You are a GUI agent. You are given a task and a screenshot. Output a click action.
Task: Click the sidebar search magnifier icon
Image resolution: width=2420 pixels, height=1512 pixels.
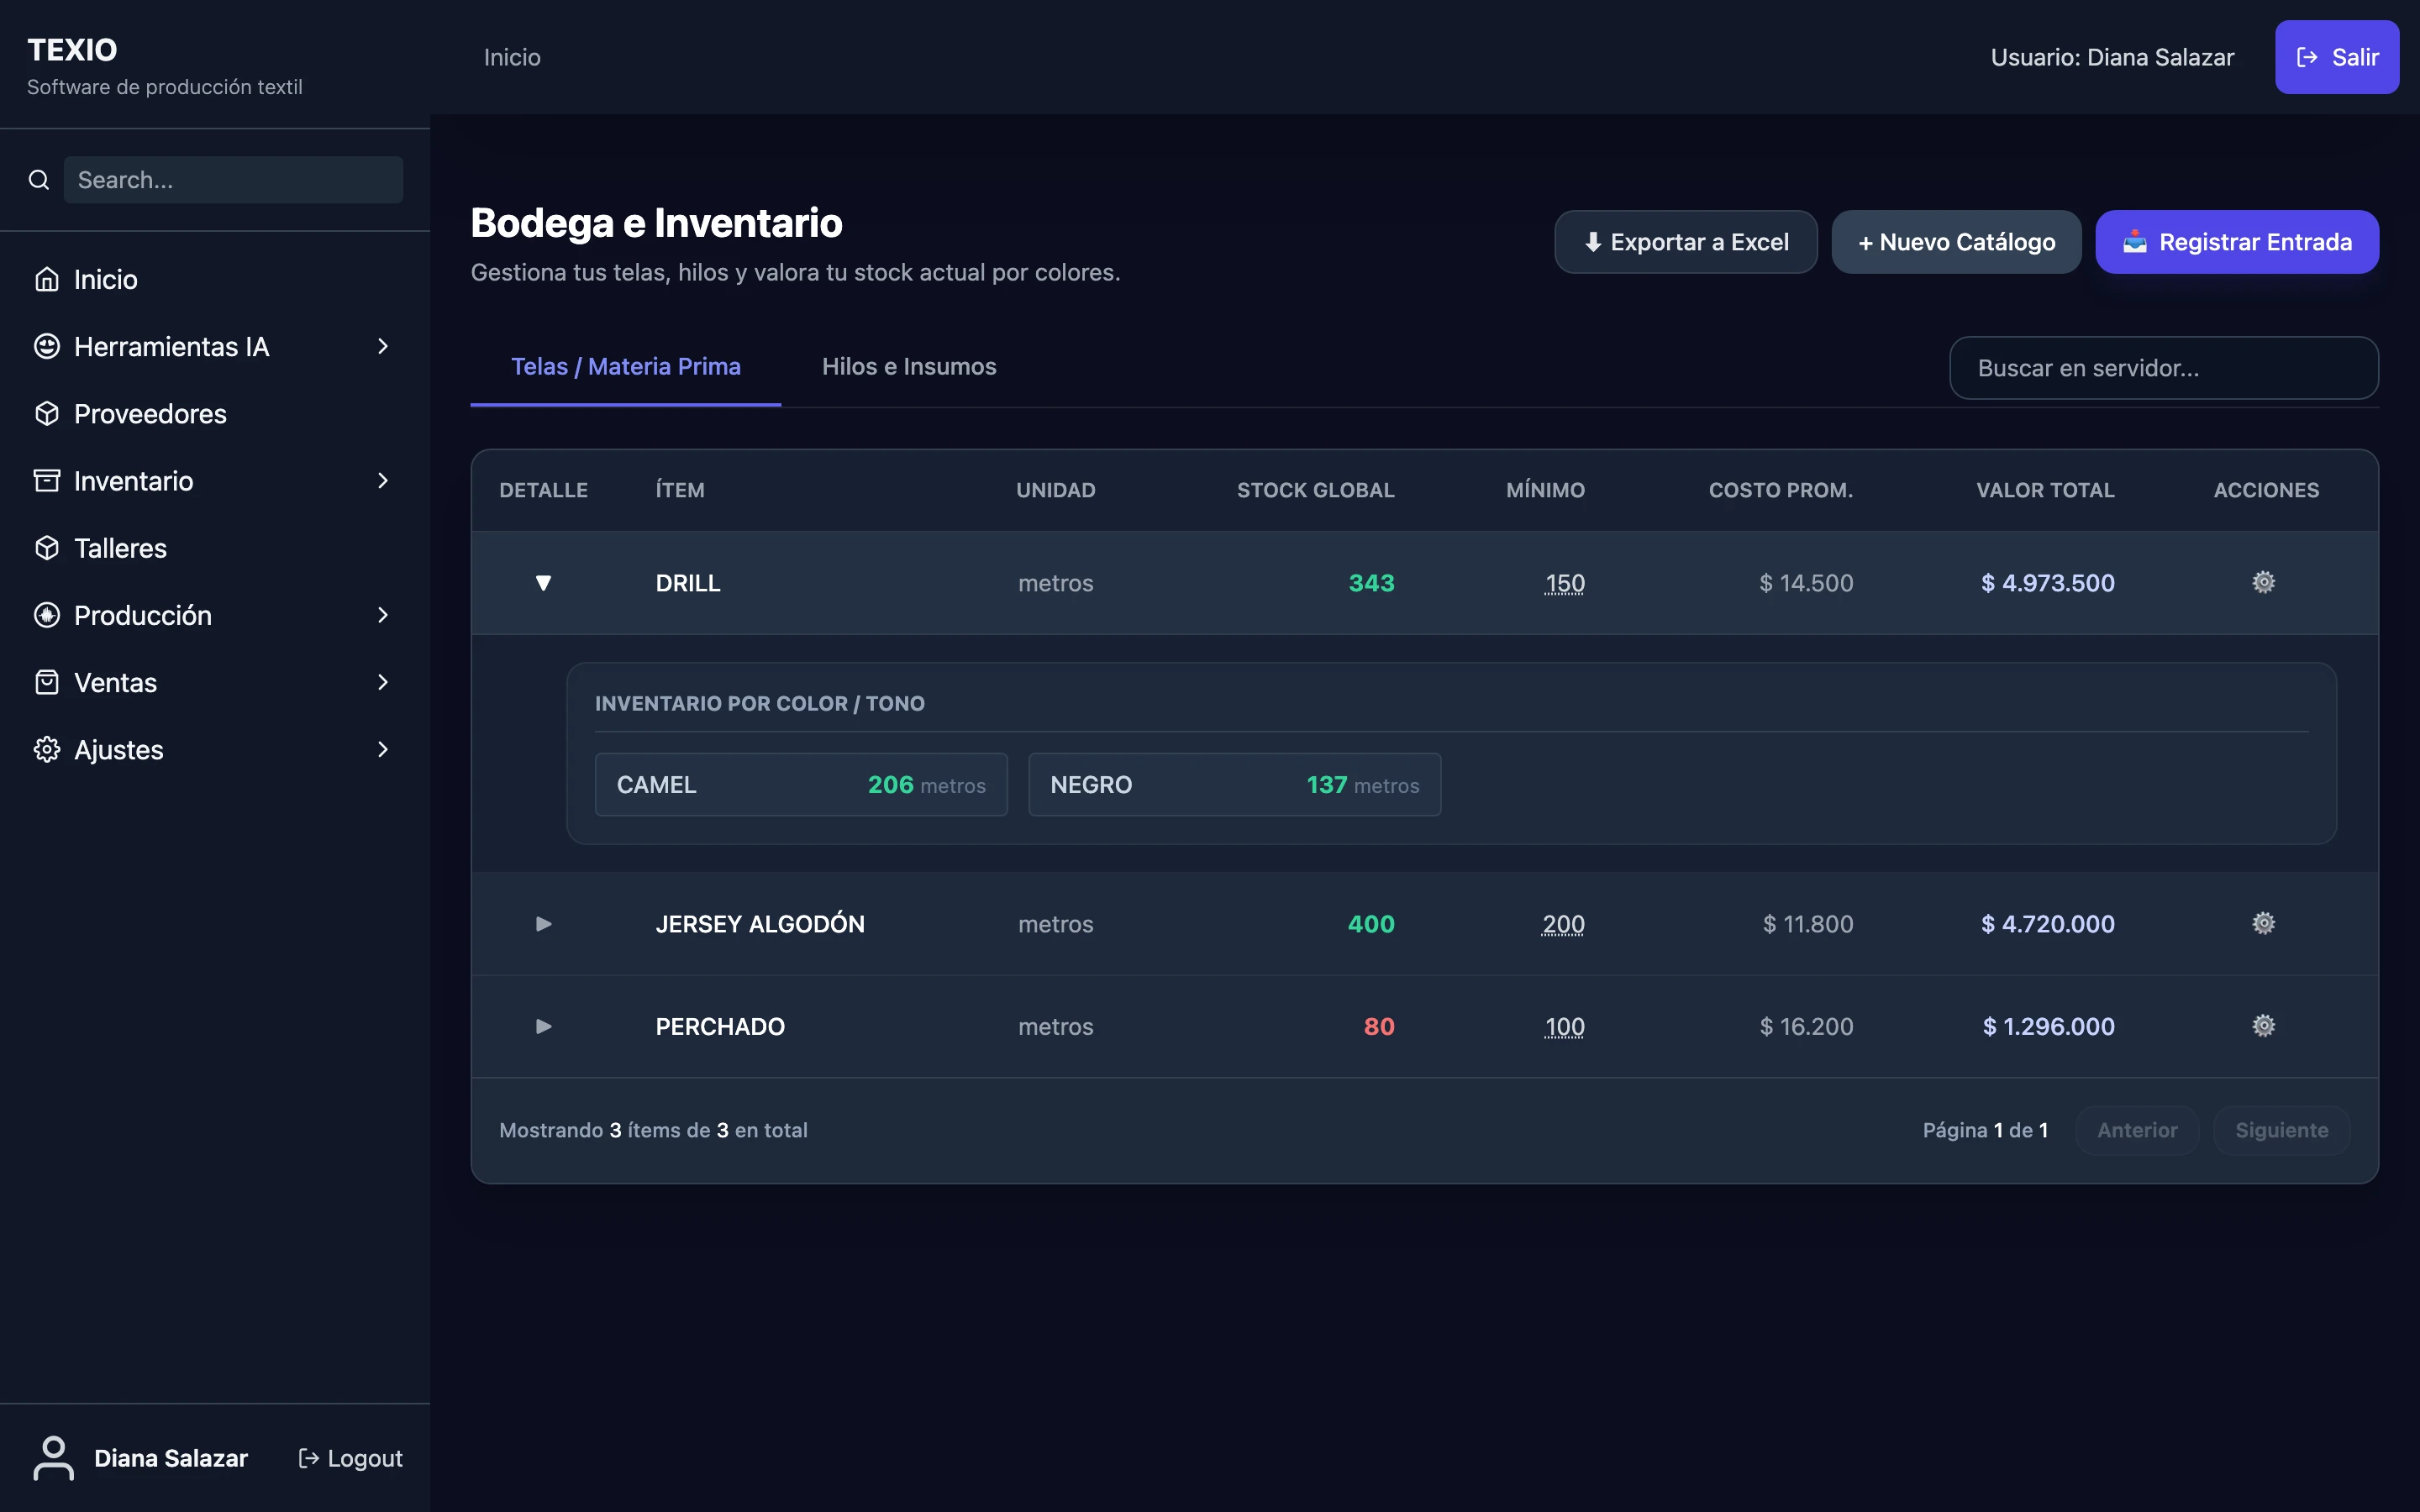click(39, 180)
